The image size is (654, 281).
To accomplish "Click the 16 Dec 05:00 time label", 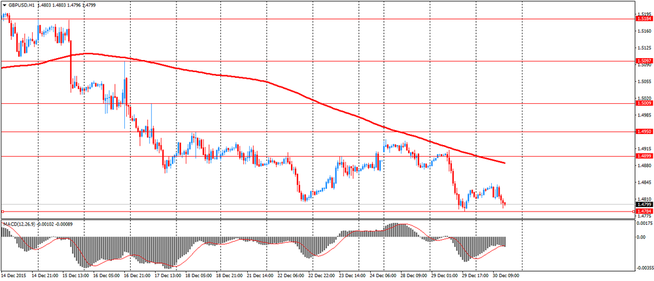I will click(x=107, y=276).
